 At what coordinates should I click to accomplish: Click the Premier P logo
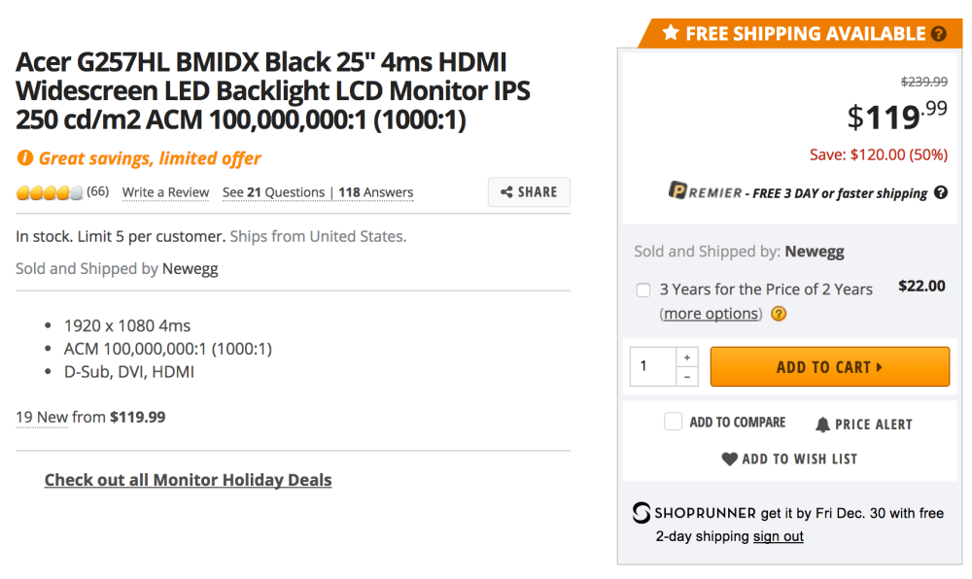678,190
